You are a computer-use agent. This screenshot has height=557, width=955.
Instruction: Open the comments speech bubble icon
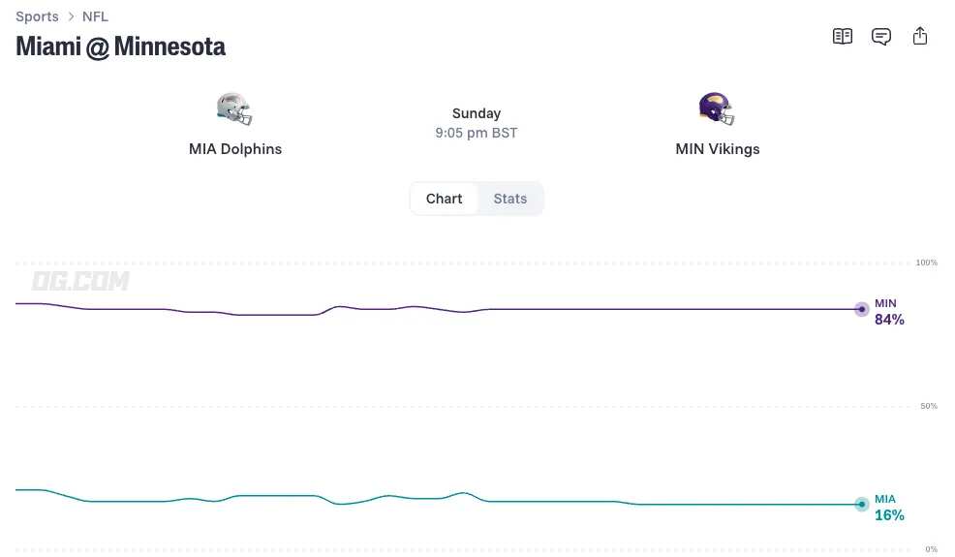881,37
